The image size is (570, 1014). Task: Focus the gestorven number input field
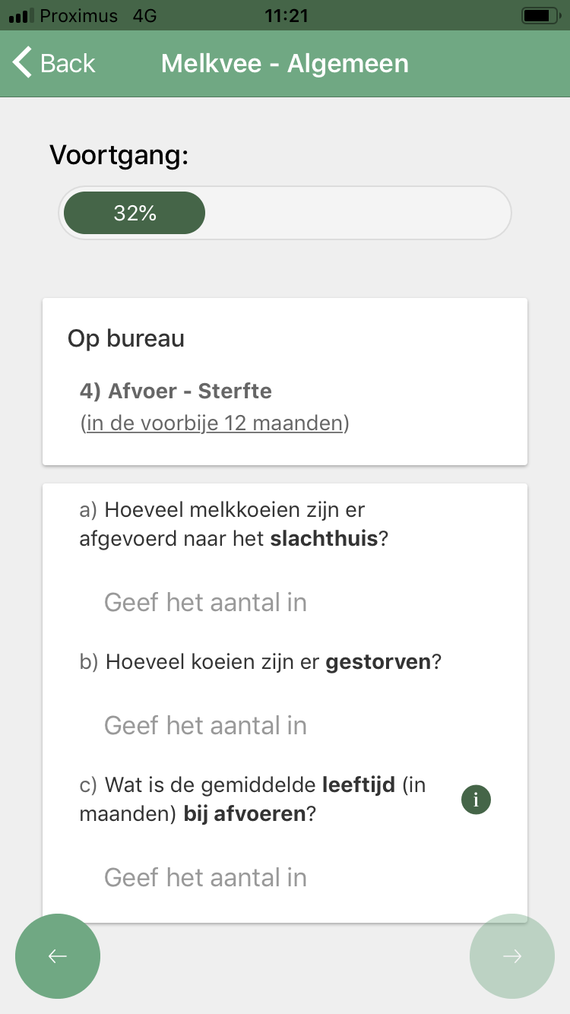click(x=285, y=725)
